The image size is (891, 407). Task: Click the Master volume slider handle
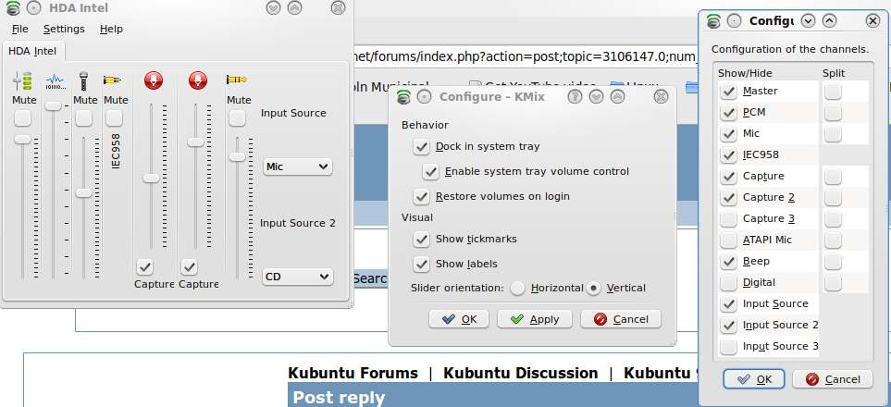[22, 140]
